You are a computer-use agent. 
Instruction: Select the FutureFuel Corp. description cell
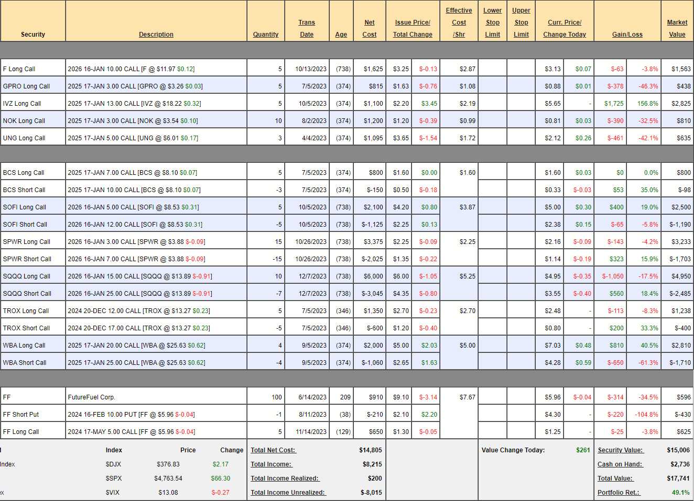point(91,397)
